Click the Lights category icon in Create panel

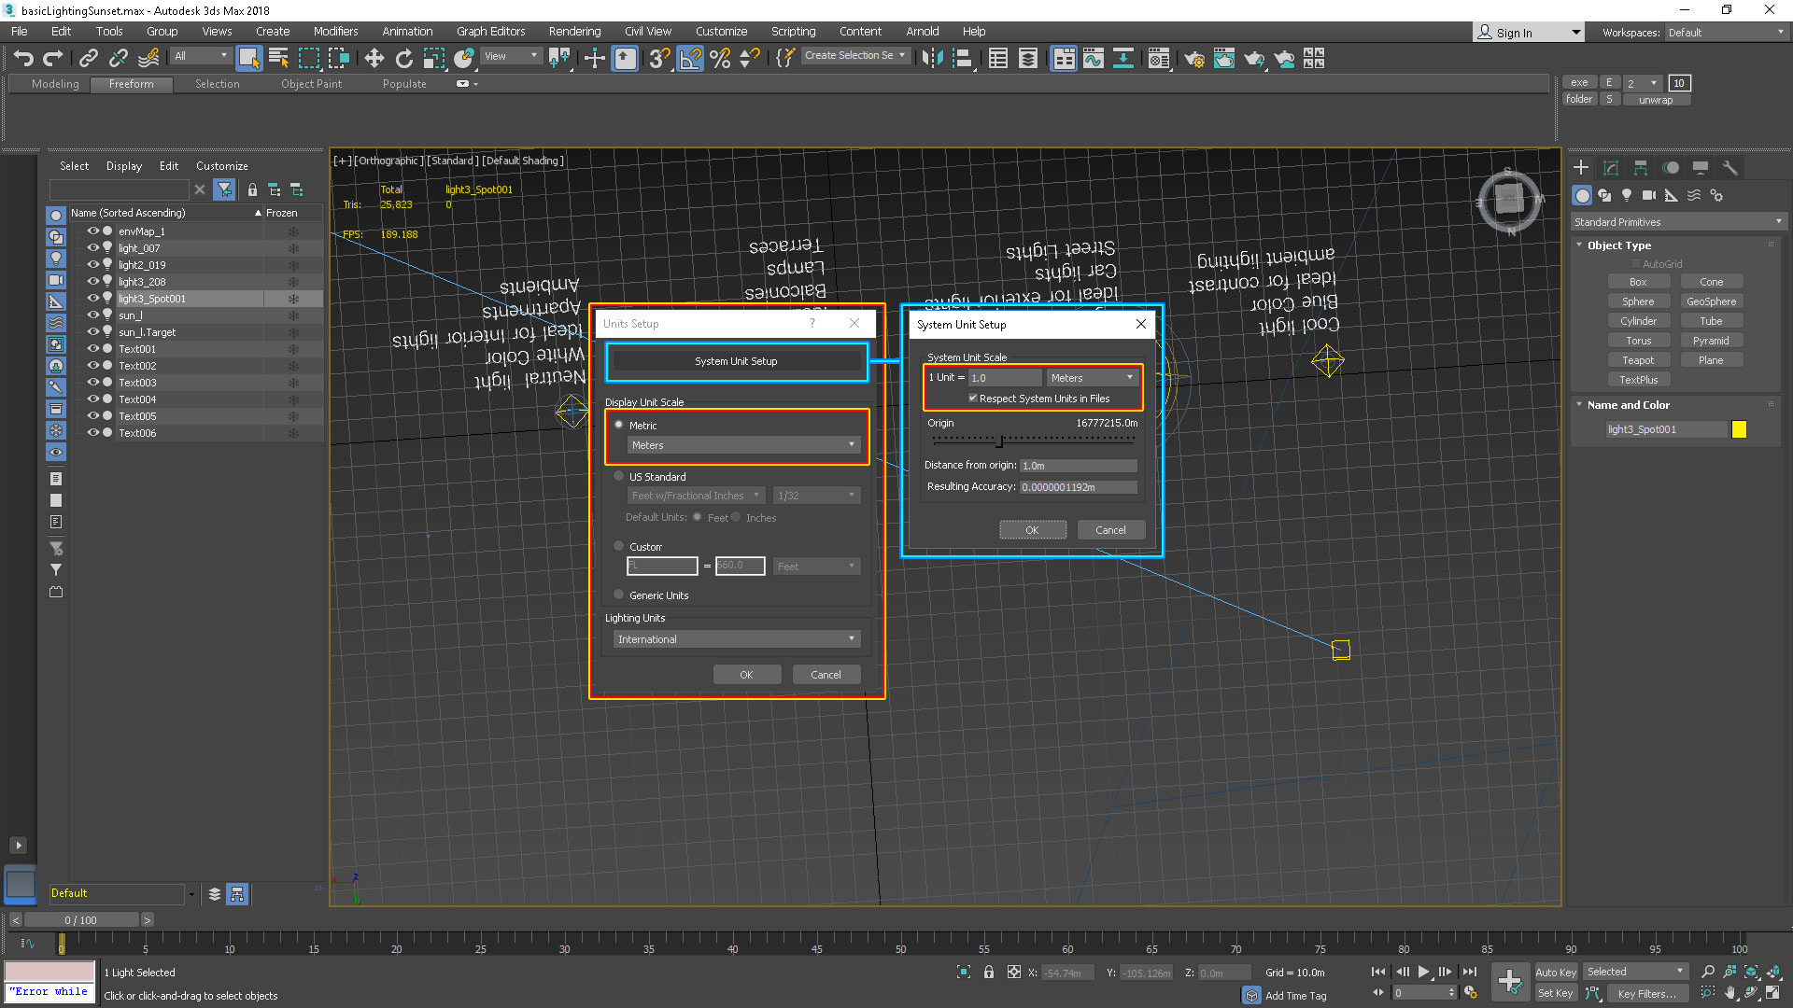pos(1627,195)
